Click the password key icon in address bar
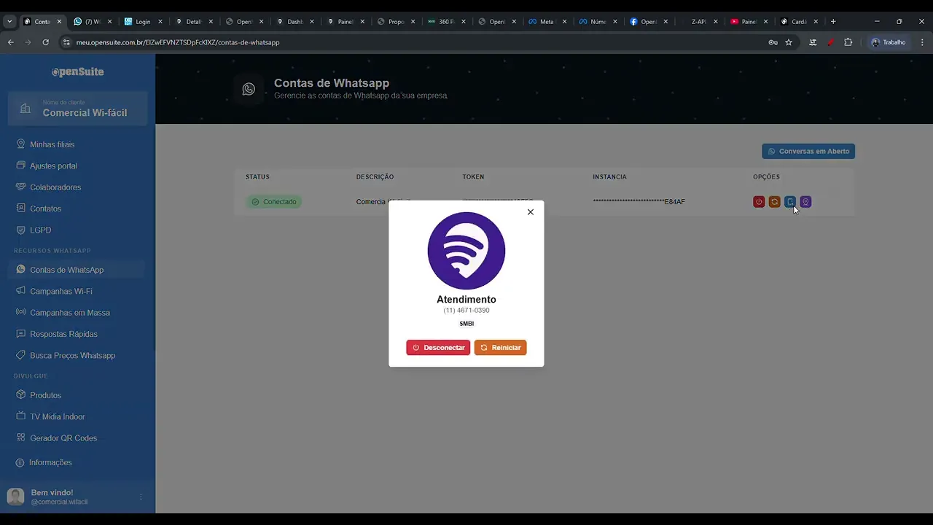The image size is (933, 525). click(773, 42)
